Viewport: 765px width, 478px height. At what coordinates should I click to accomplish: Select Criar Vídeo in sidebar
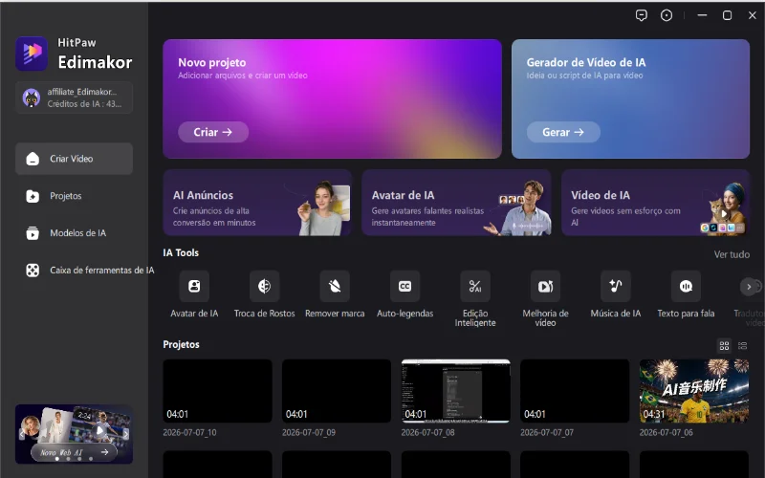(x=75, y=159)
